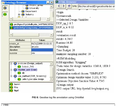Image resolution: width=116 pixels, height=106 pixels.
Task: Select produces (Design_output) relation label
Action: [x=30, y=63]
